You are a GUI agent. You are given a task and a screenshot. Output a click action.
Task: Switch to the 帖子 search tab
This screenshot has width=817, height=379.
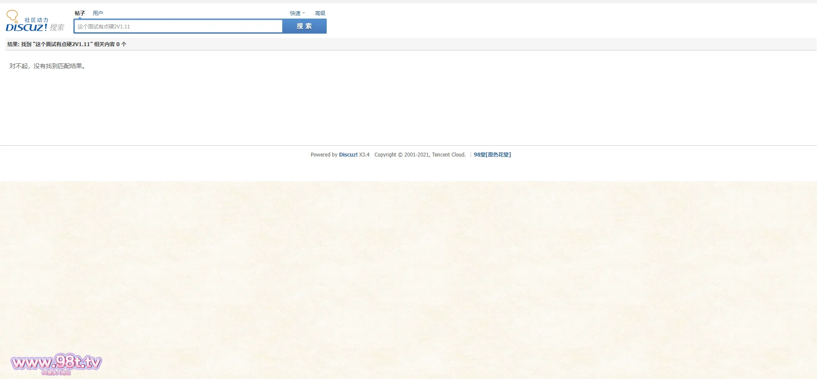[x=80, y=13]
